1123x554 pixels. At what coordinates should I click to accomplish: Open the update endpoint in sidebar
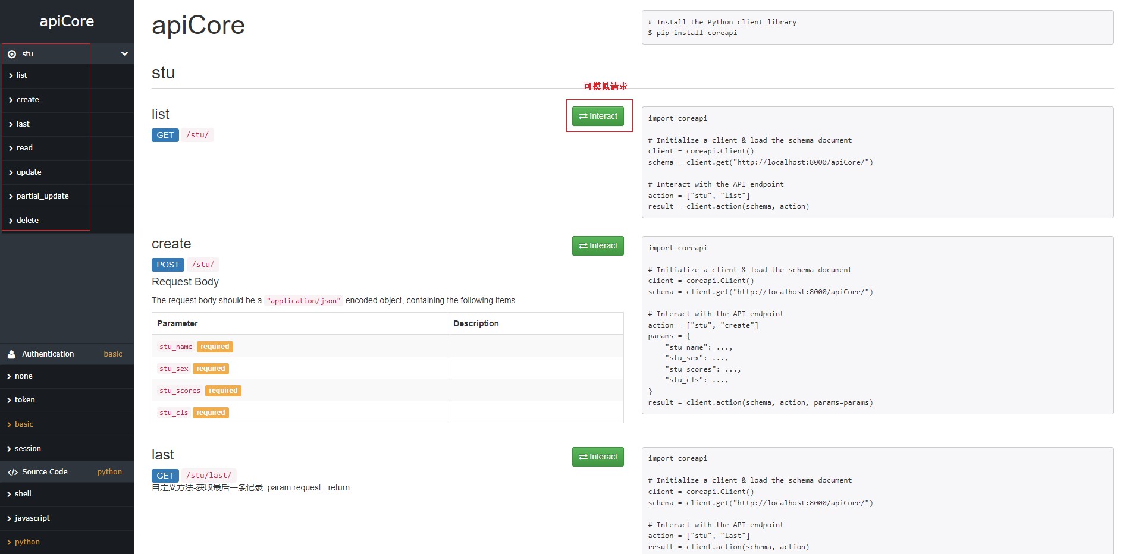click(x=29, y=172)
